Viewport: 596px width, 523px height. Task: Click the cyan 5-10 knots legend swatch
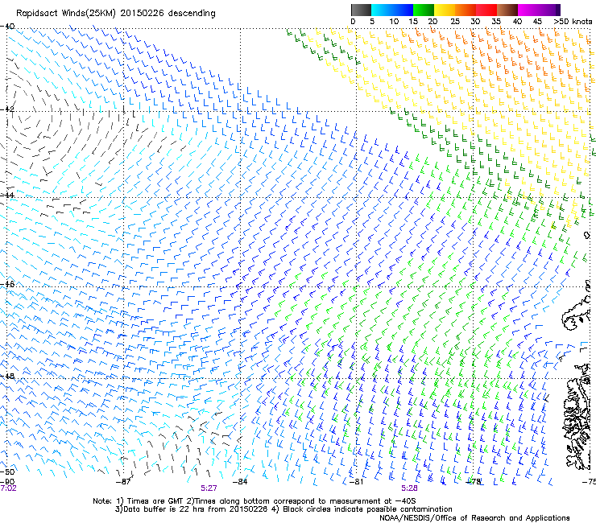coord(382,10)
